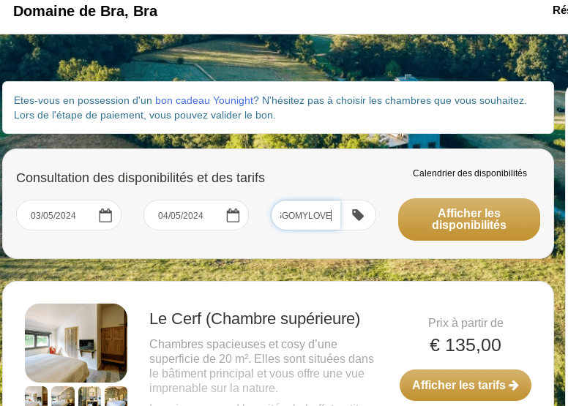Click the Le Cerf room description text
This screenshot has width=568, height=406.
pos(261,366)
